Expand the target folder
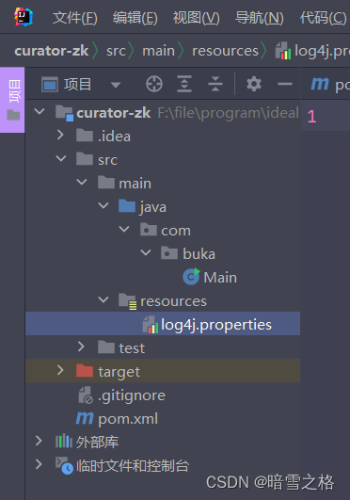The height and width of the screenshot is (500, 350). click(x=60, y=370)
